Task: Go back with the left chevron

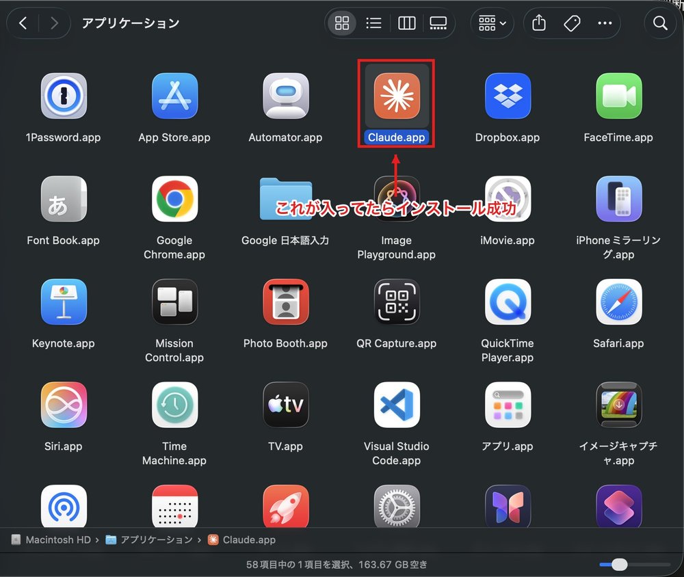Action: point(23,23)
